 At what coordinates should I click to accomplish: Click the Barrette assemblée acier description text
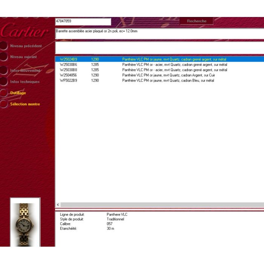97,31
